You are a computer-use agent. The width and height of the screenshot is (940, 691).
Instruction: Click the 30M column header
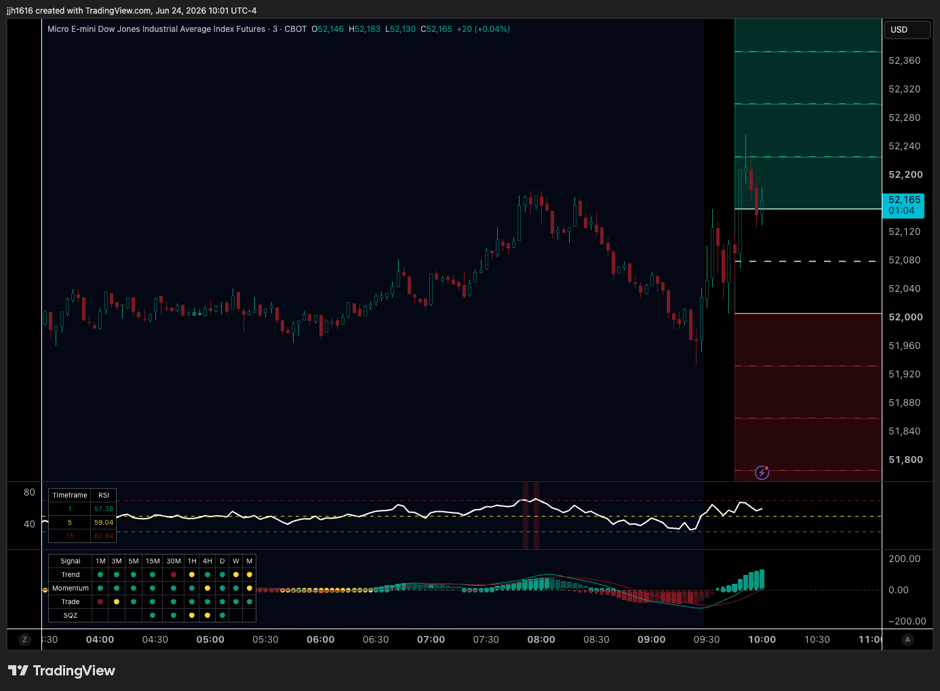coord(174,561)
